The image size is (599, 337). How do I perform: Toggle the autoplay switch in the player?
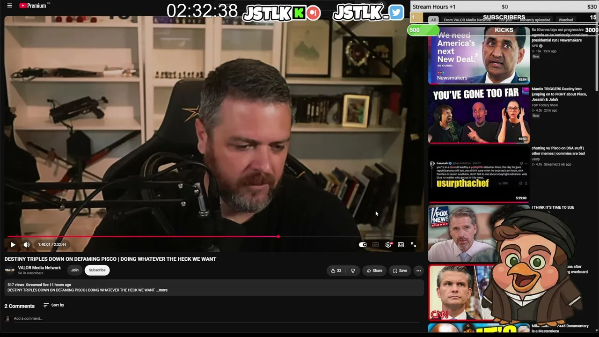(363, 244)
